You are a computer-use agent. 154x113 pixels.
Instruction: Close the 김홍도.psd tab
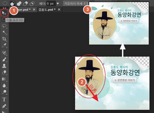[x=59, y=10]
